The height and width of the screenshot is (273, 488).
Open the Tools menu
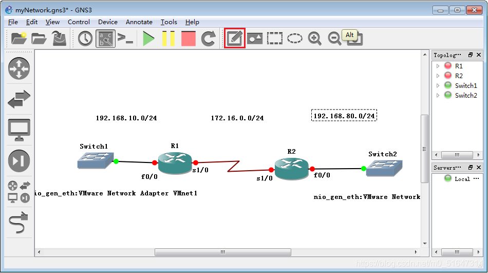coord(168,22)
